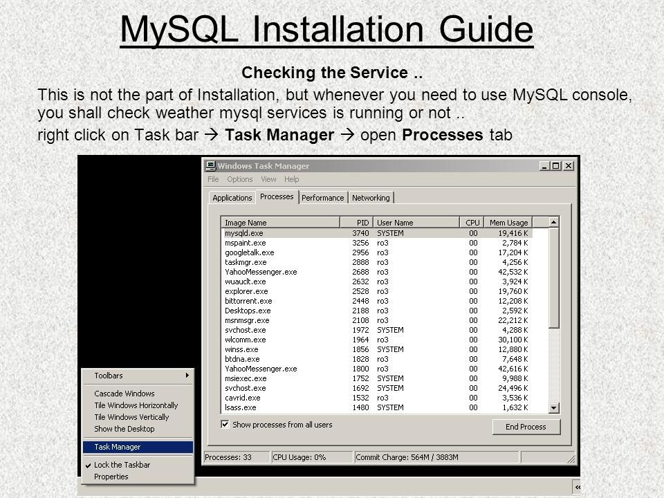Viewport: 664px width, 498px height.
Task: Select the Processes tab
Action: [x=277, y=196]
